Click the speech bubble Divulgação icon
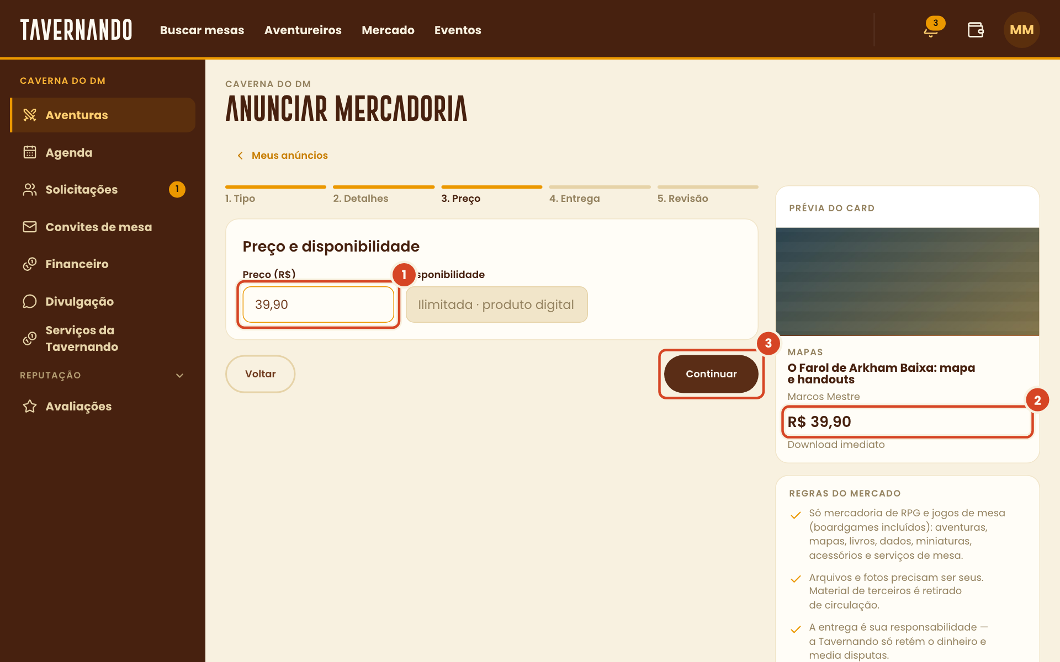The image size is (1060, 662). pyautogui.click(x=30, y=301)
